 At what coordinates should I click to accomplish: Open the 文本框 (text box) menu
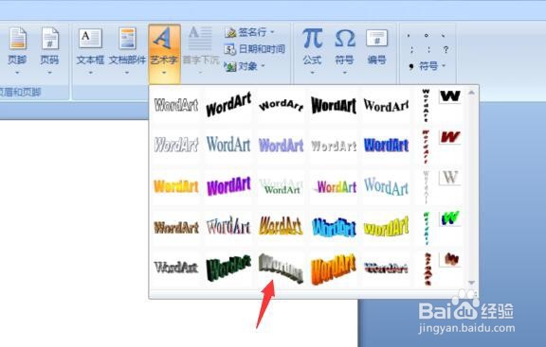[x=90, y=51]
